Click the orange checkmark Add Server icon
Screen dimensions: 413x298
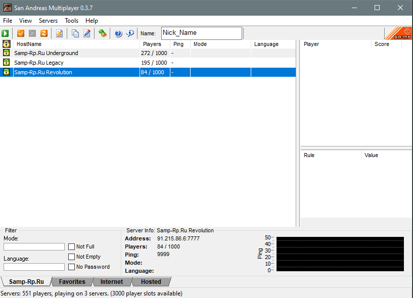21,33
